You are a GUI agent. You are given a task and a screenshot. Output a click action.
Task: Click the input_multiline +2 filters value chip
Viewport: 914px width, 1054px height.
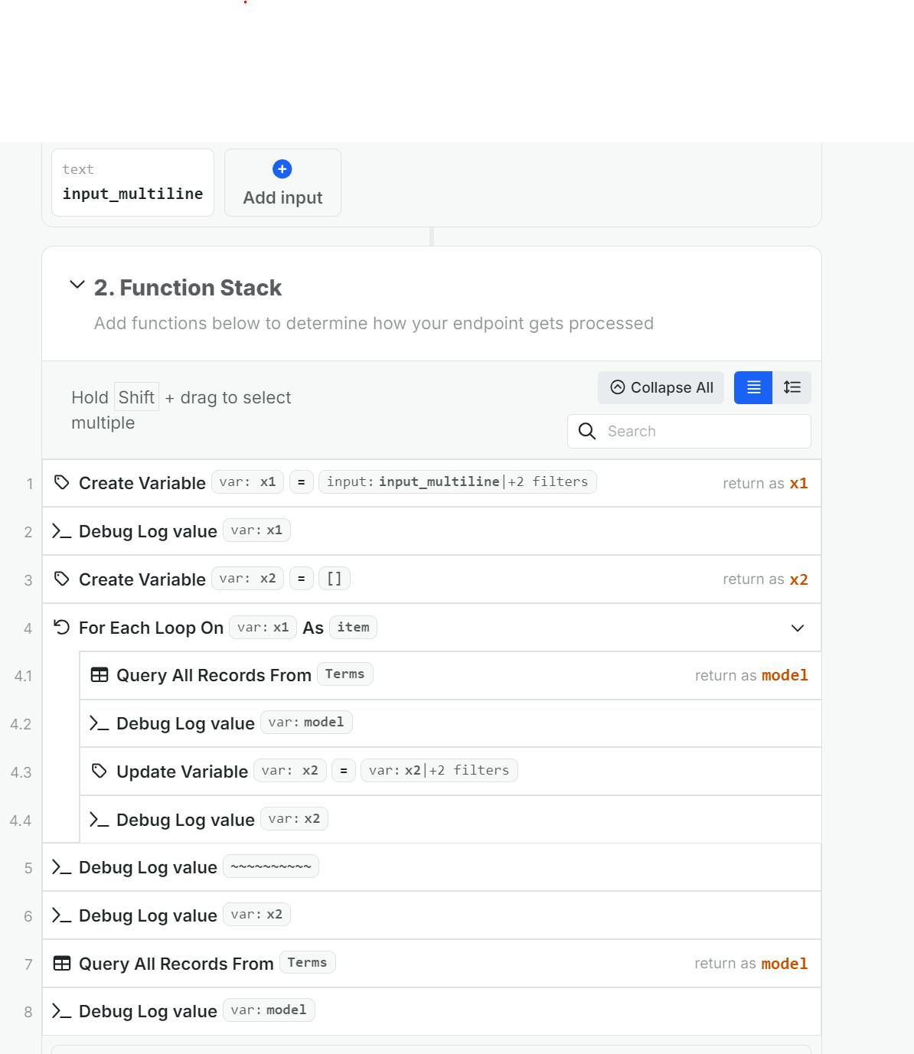[457, 482]
